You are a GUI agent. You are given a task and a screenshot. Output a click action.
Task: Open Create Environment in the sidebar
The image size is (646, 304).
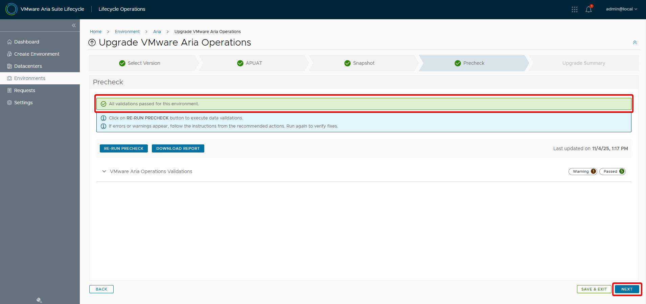[x=37, y=54]
